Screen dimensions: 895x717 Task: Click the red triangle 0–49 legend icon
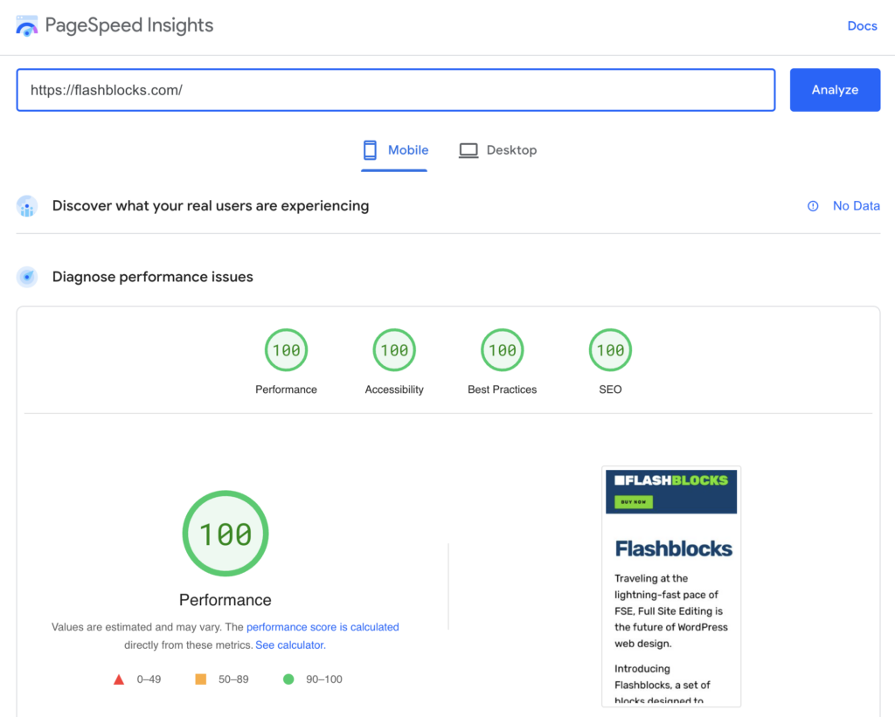[x=119, y=679]
